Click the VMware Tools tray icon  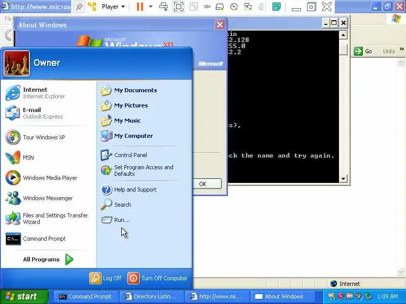pyautogui.click(x=350, y=296)
